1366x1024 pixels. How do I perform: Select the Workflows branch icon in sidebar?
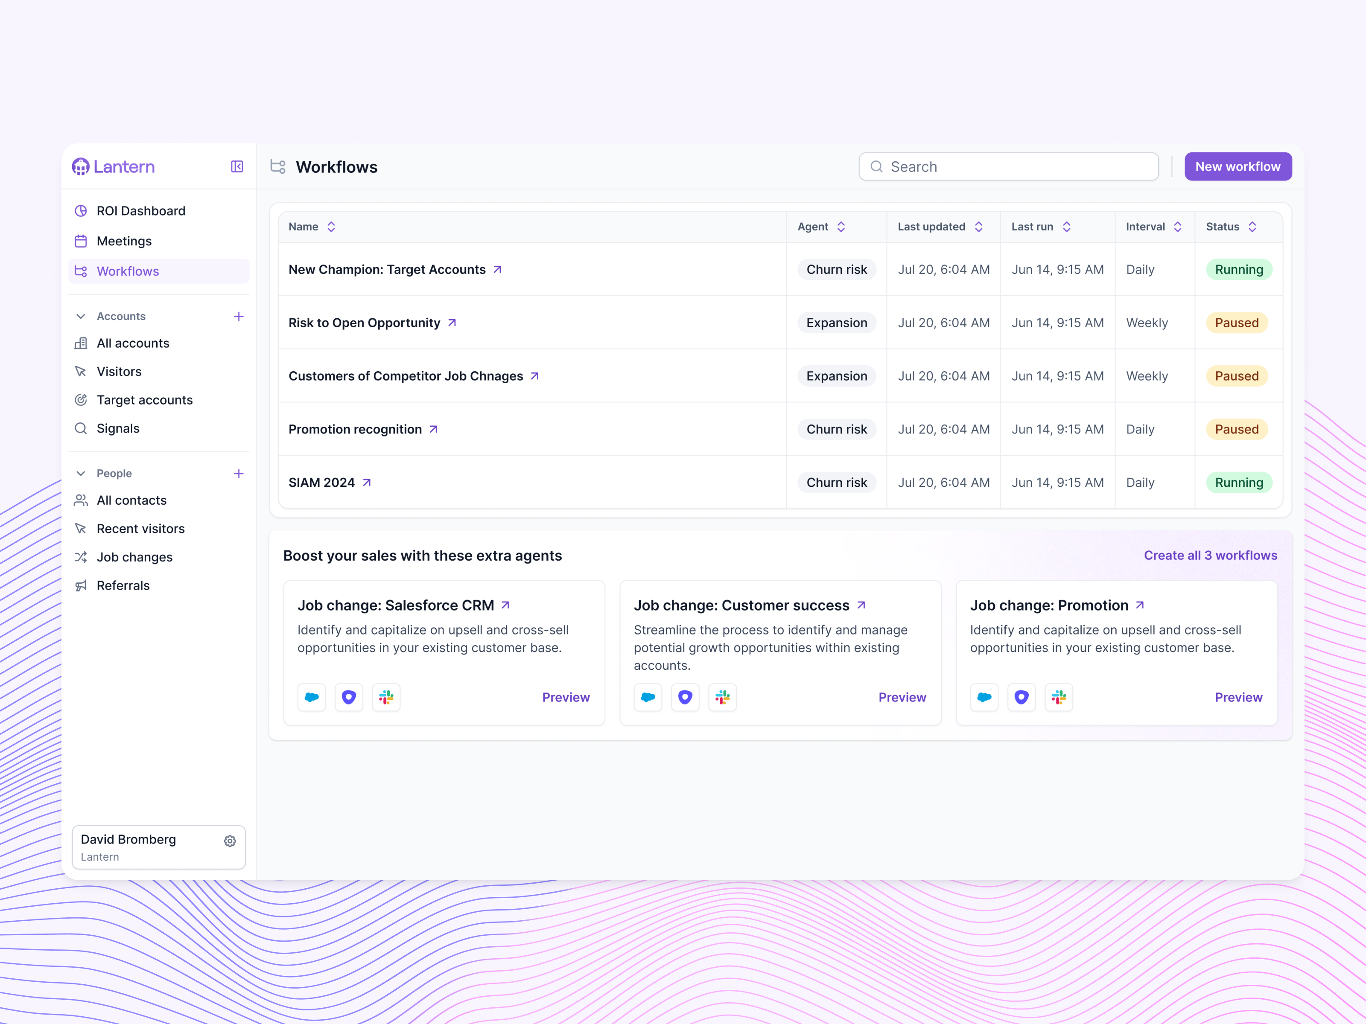pyautogui.click(x=81, y=271)
